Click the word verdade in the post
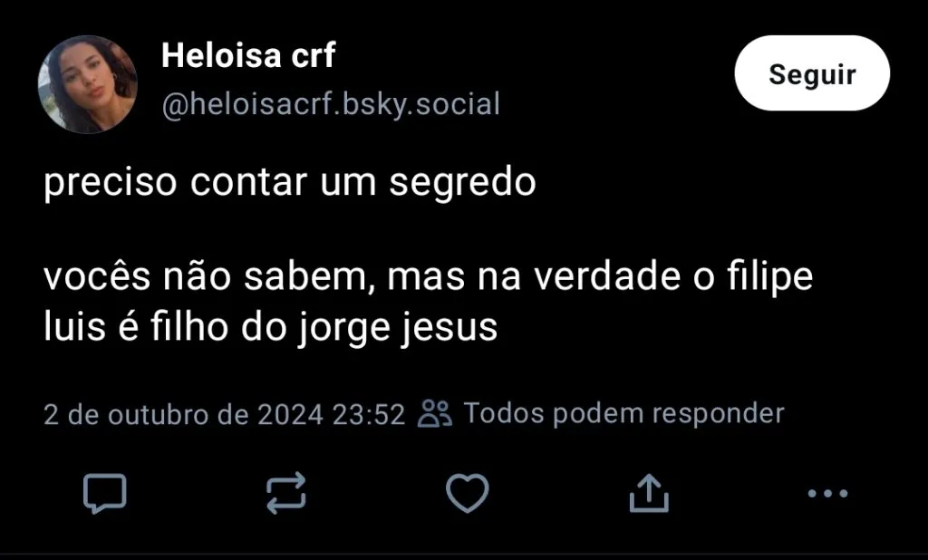Viewport: 928px width, 560px height. pyautogui.click(x=600, y=277)
